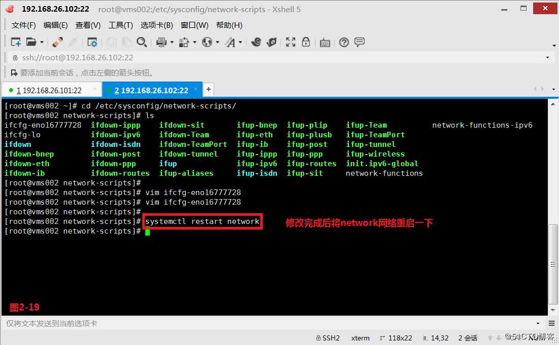Viewport: 559px width, 345px height.
Task: Click the Disconnect plug icon
Action: coord(57,42)
